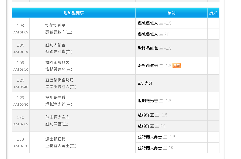Click the 運彩盤賽事 column header
The height and width of the screenshot is (159, 241).
tap(74, 13)
